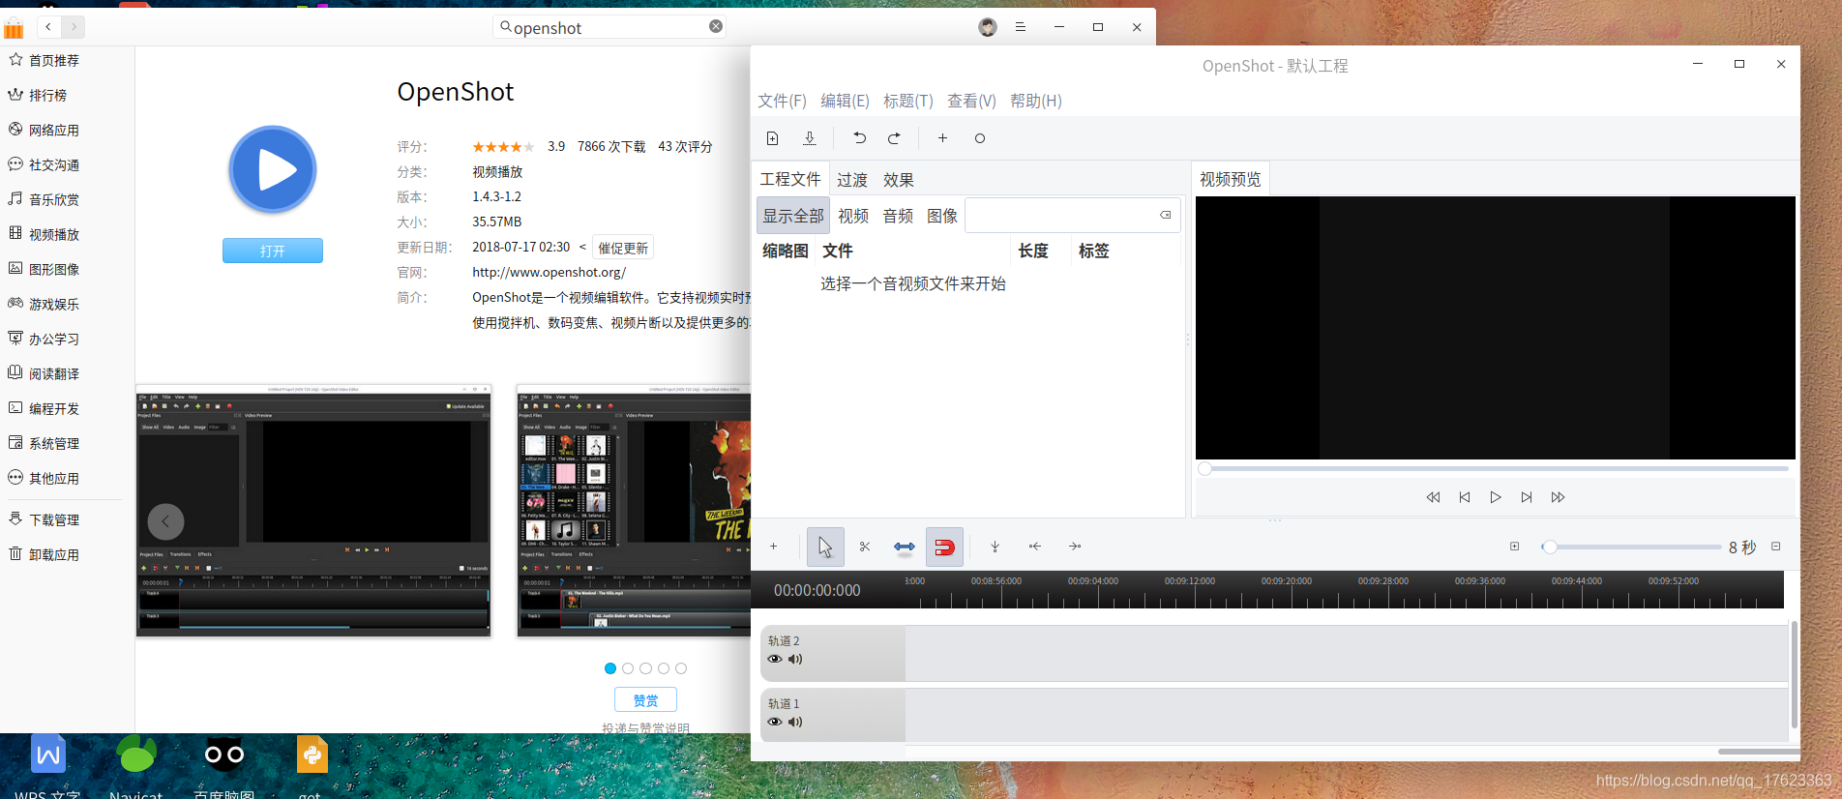The width and height of the screenshot is (1842, 799).
Task: Open the 编辑(E) menu
Action: click(x=845, y=101)
